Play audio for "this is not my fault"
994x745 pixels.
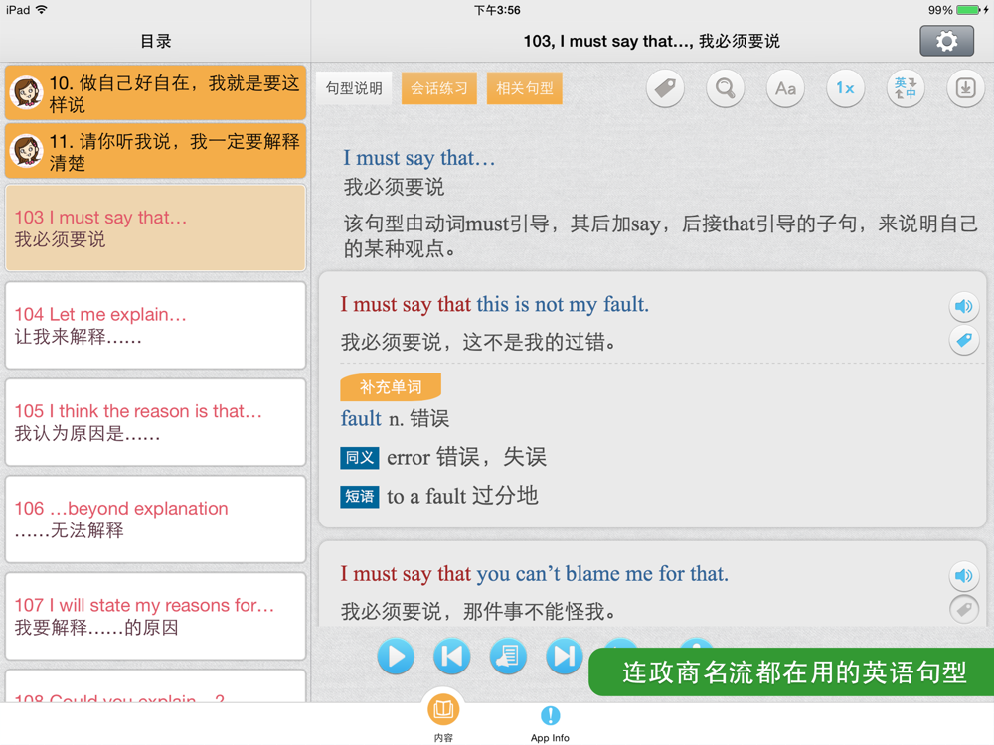pyautogui.click(x=963, y=306)
